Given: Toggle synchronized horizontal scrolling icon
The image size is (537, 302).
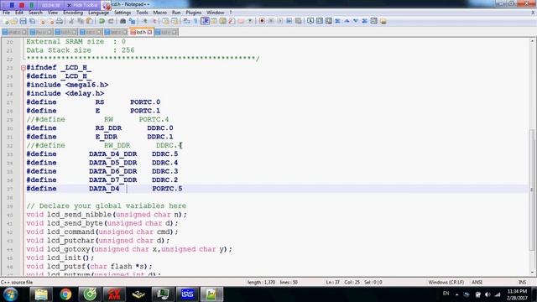Looking at the screenshot, I should (175, 21).
